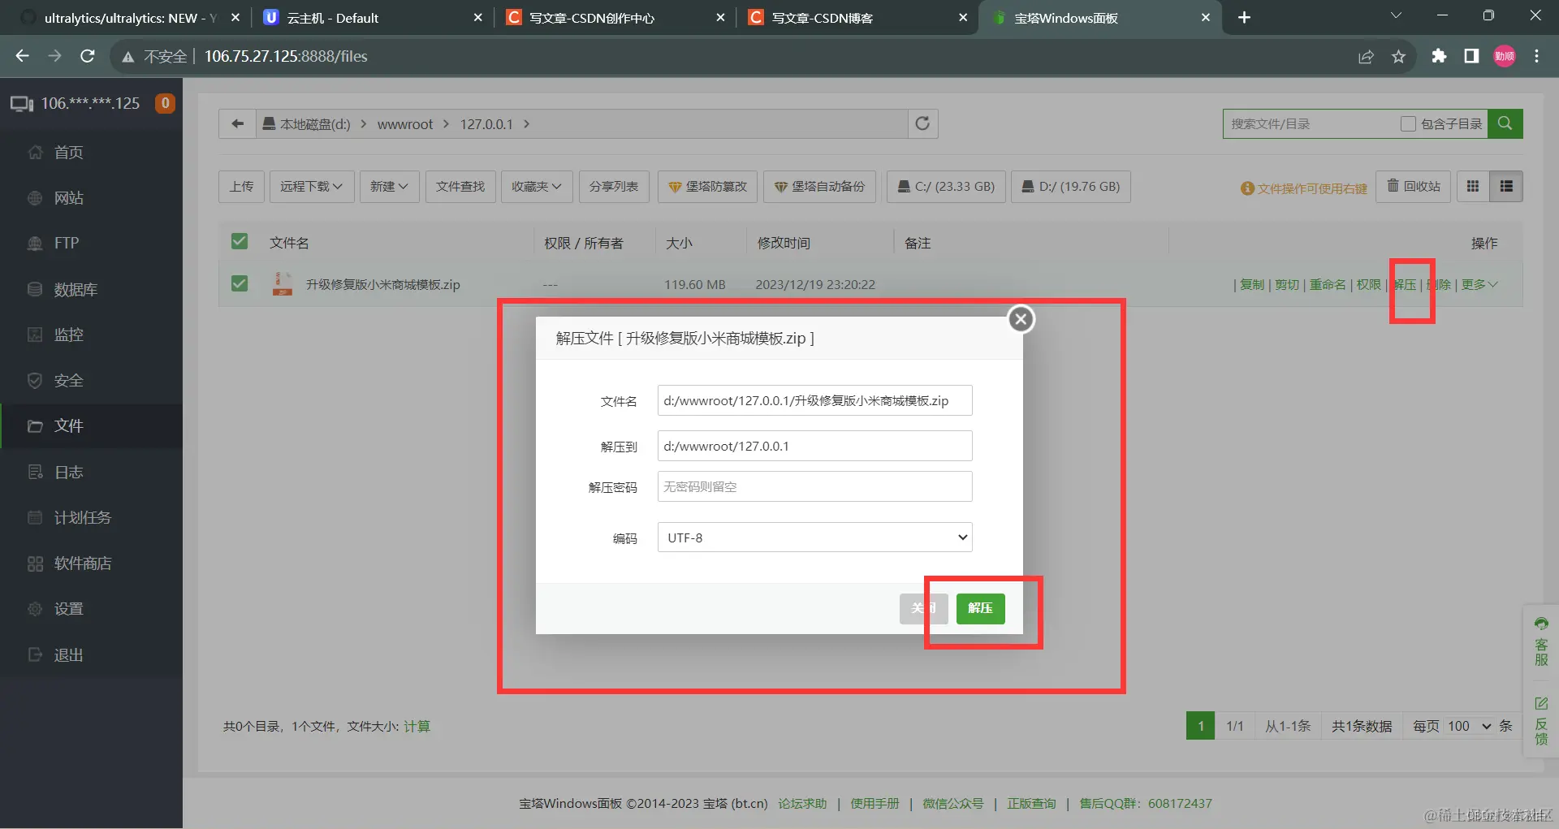The image size is (1559, 829).
Task: Click the 解压密码 password input field
Action: (814, 486)
